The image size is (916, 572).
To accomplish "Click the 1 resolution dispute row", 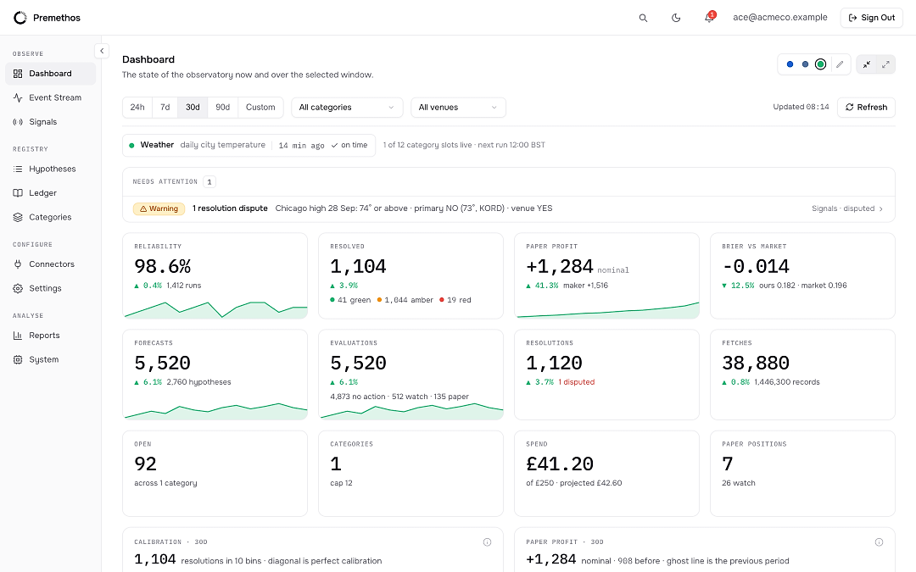I will tap(508, 208).
